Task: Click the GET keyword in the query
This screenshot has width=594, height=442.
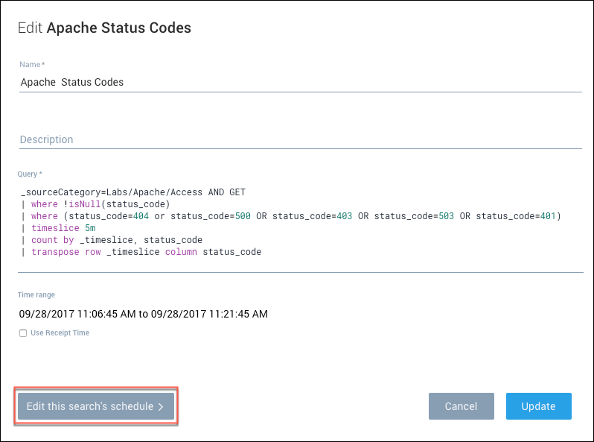Action: click(237, 192)
